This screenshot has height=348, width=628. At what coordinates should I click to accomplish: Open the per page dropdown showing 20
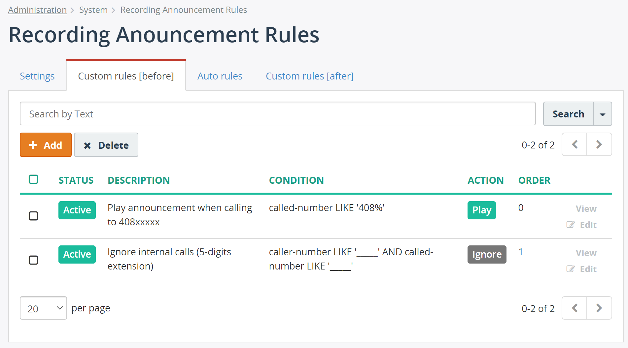[x=43, y=308]
